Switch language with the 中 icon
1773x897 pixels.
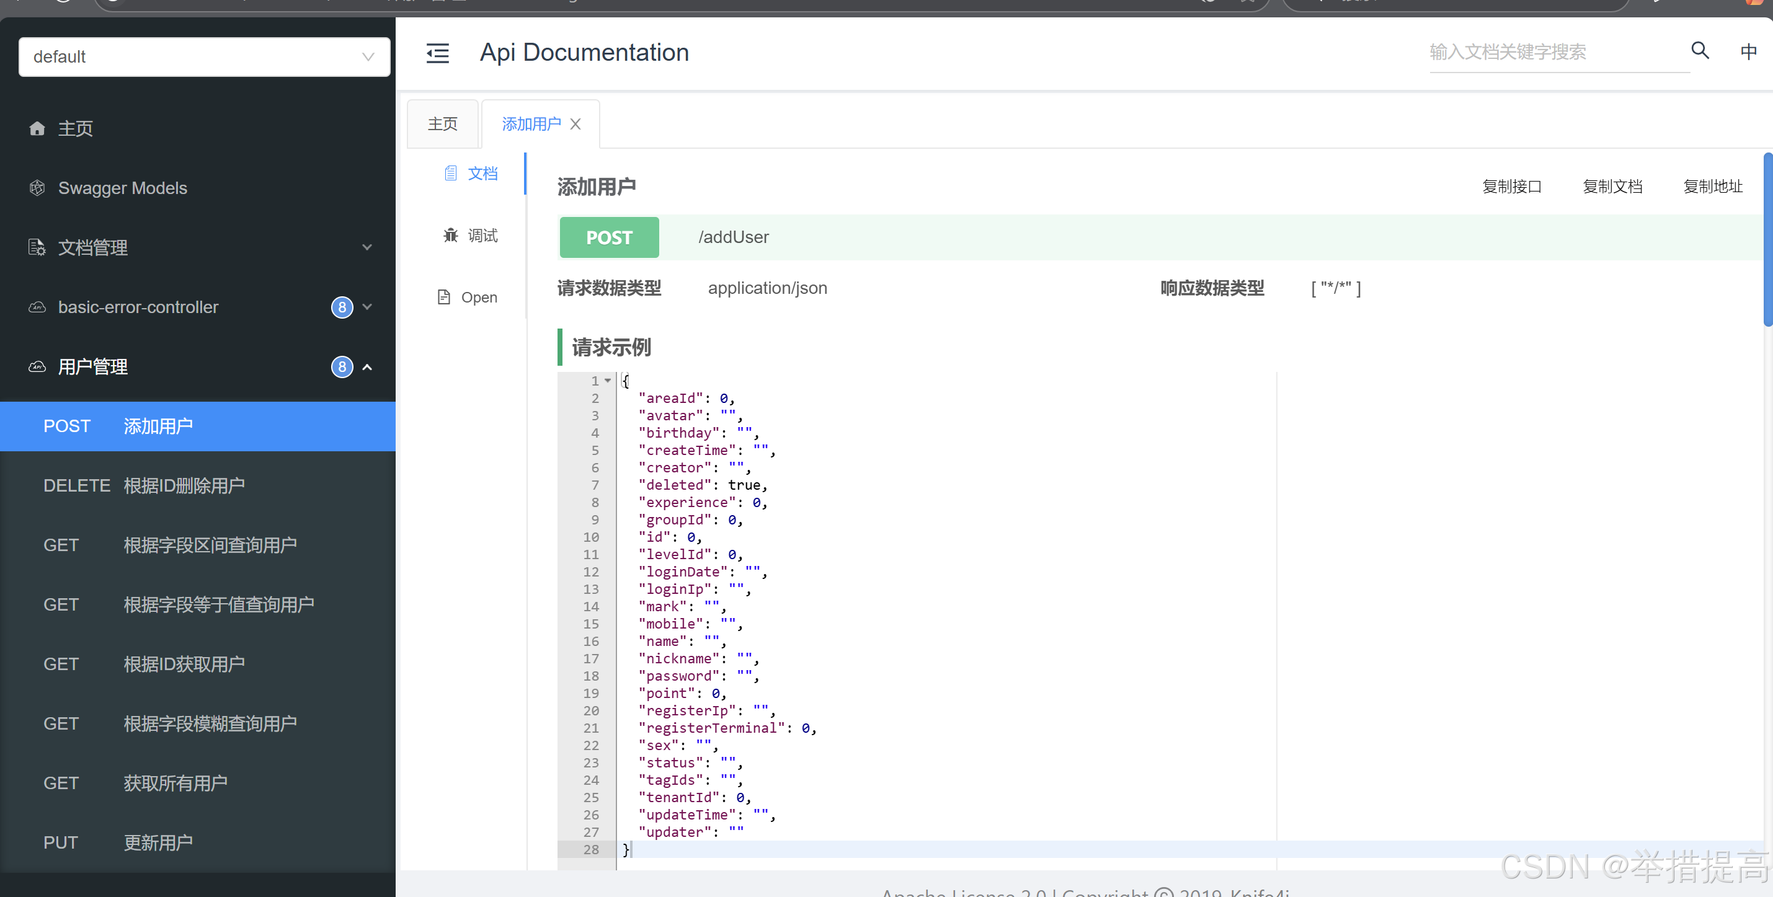[x=1748, y=51]
